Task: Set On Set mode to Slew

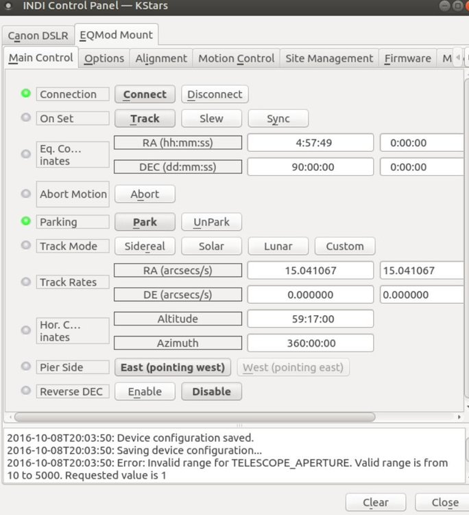Action: click(212, 119)
